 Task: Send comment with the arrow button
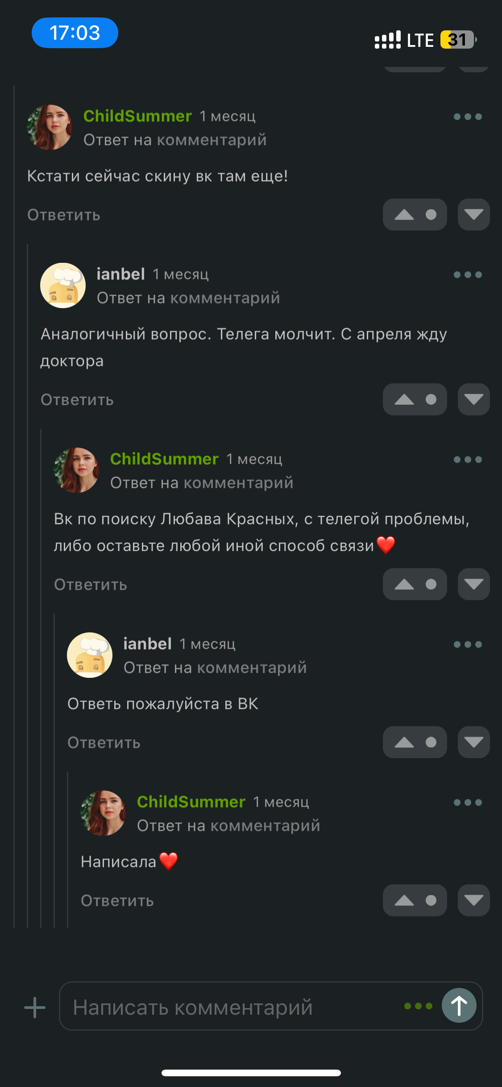tap(459, 1005)
